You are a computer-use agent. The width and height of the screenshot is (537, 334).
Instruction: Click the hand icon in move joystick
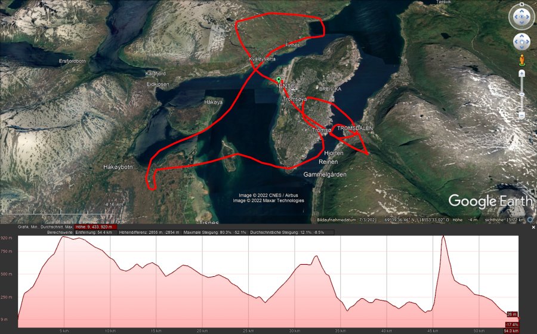point(521,42)
